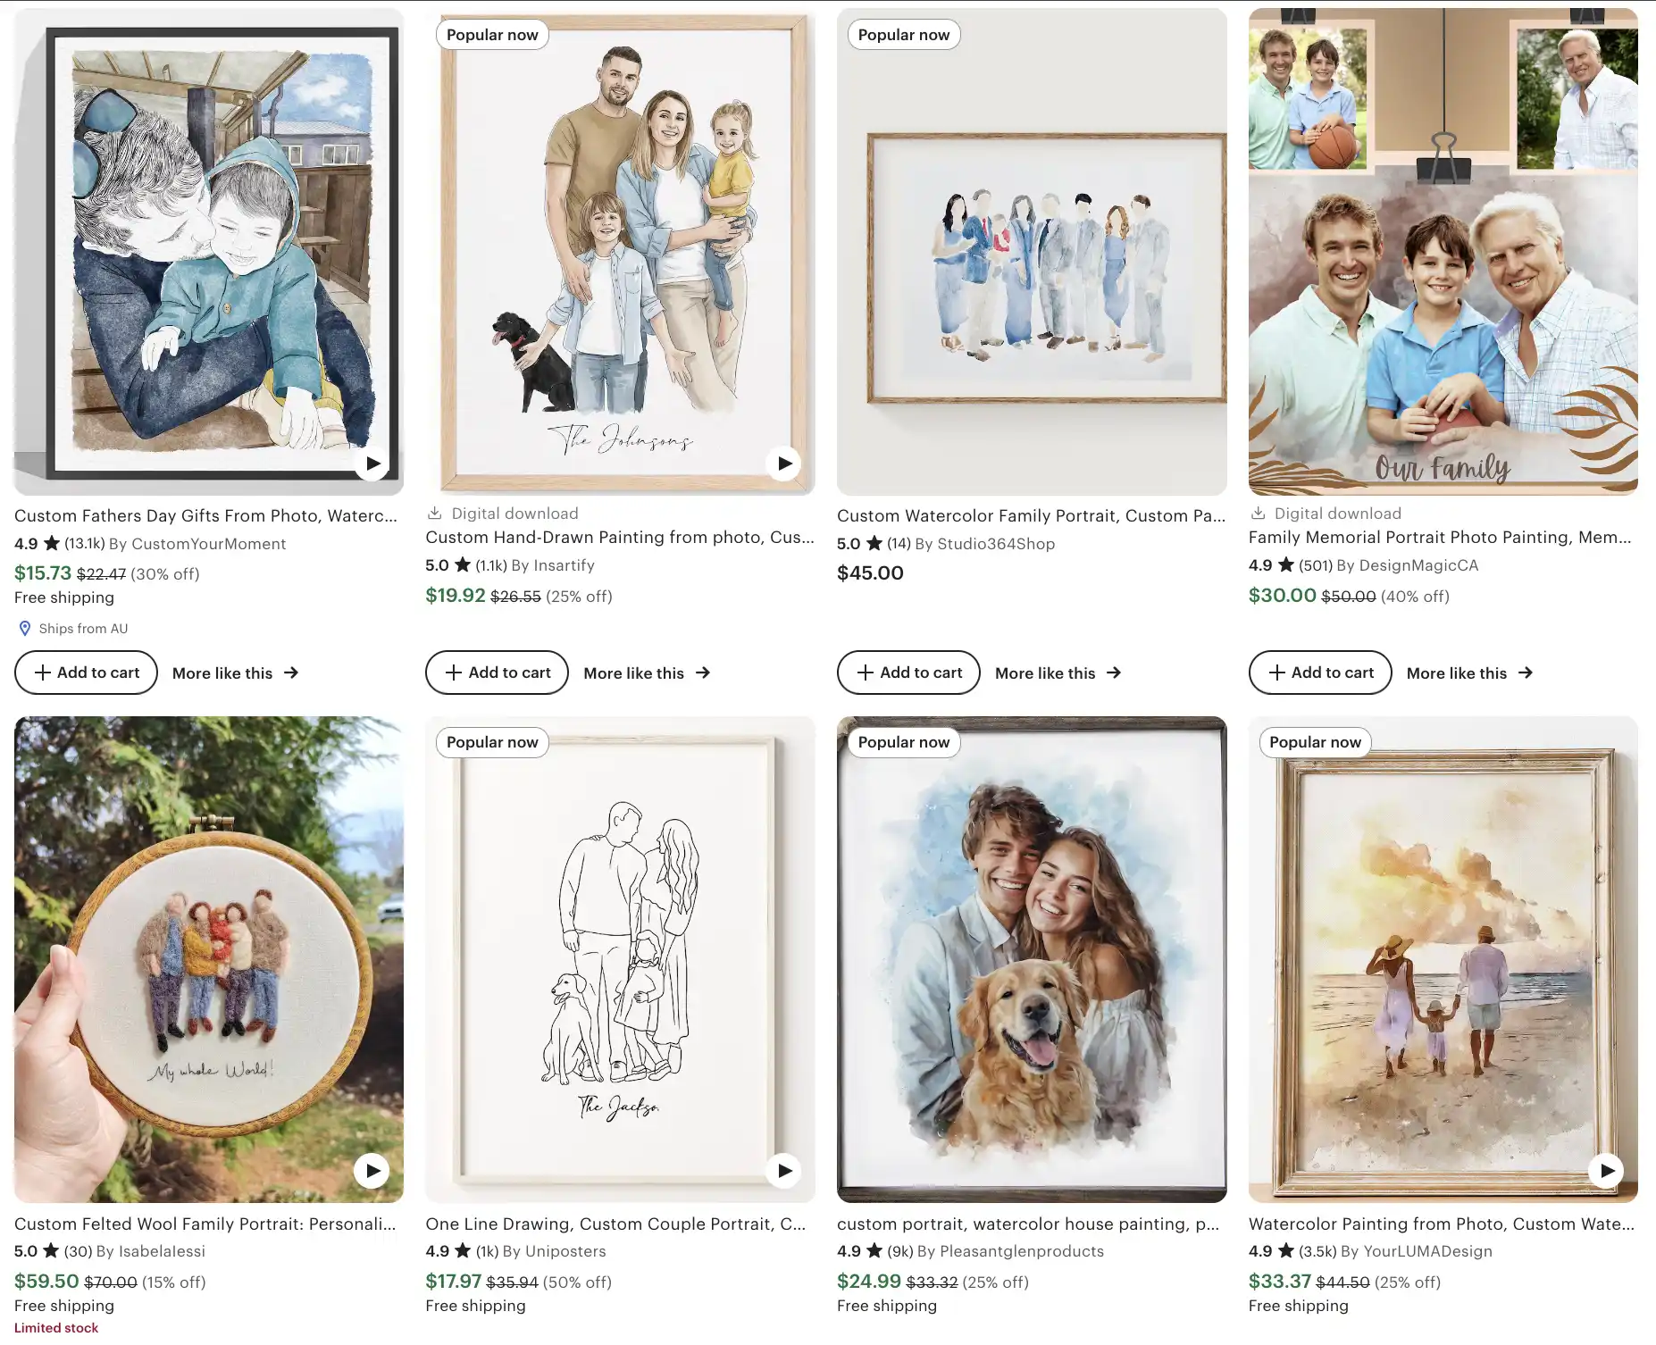This screenshot has height=1345, width=1656.
Task: Open the One Line Drawing listing title
Action: click(615, 1224)
